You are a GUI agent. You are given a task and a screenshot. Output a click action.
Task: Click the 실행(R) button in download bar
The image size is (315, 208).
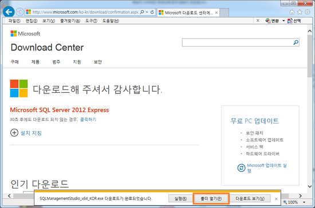(180, 199)
